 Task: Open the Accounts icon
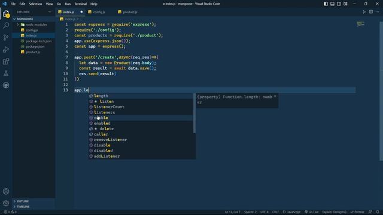[x=6, y=191]
